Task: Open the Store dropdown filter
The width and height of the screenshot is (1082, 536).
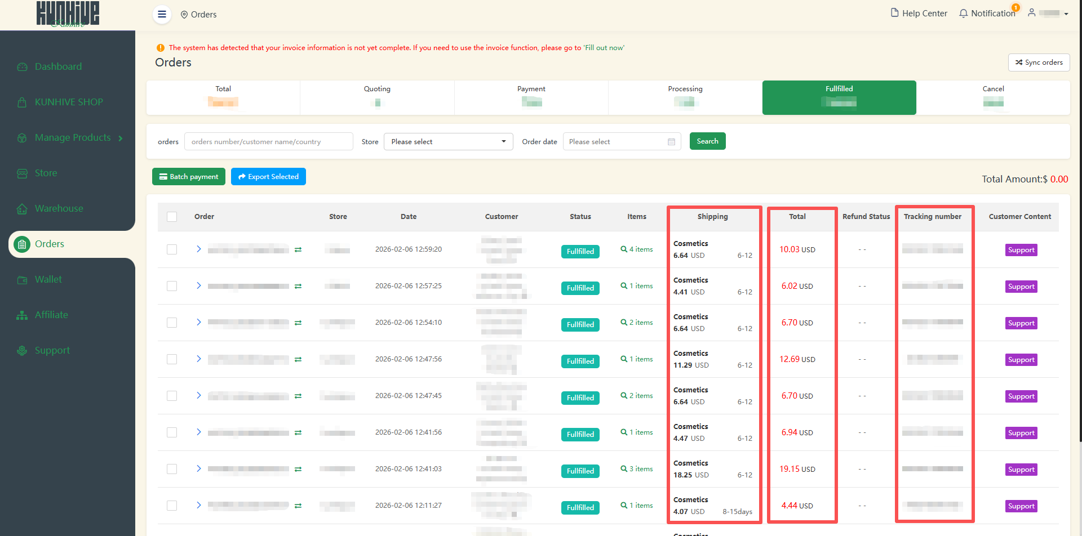Action: pos(448,142)
